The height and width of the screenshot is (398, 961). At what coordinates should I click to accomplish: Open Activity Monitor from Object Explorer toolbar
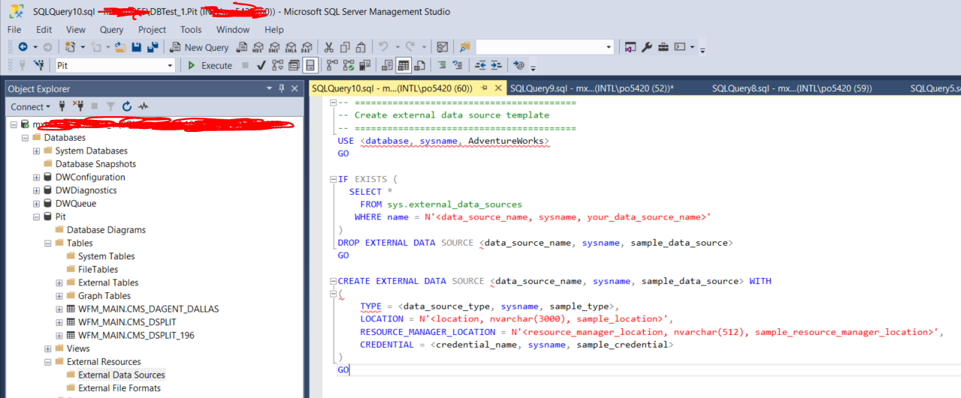143,106
